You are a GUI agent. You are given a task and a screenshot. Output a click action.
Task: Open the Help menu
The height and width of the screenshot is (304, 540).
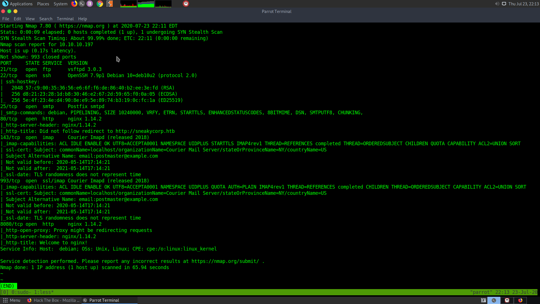pos(82,19)
